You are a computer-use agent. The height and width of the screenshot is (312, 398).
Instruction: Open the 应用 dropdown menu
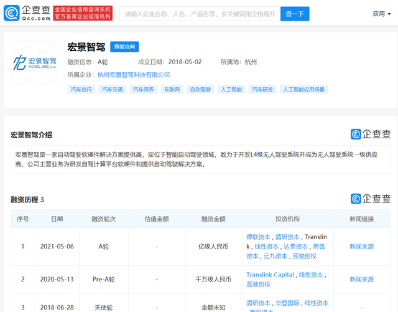(381, 14)
